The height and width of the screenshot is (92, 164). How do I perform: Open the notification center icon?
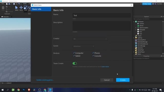tap(161, 90)
